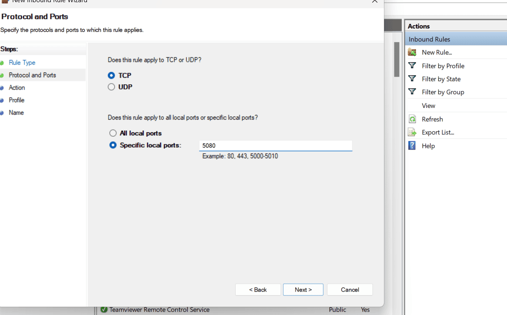Viewport: 507px width, 315px height.
Task: Click the green Refresh icon
Action: coord(412,119)
